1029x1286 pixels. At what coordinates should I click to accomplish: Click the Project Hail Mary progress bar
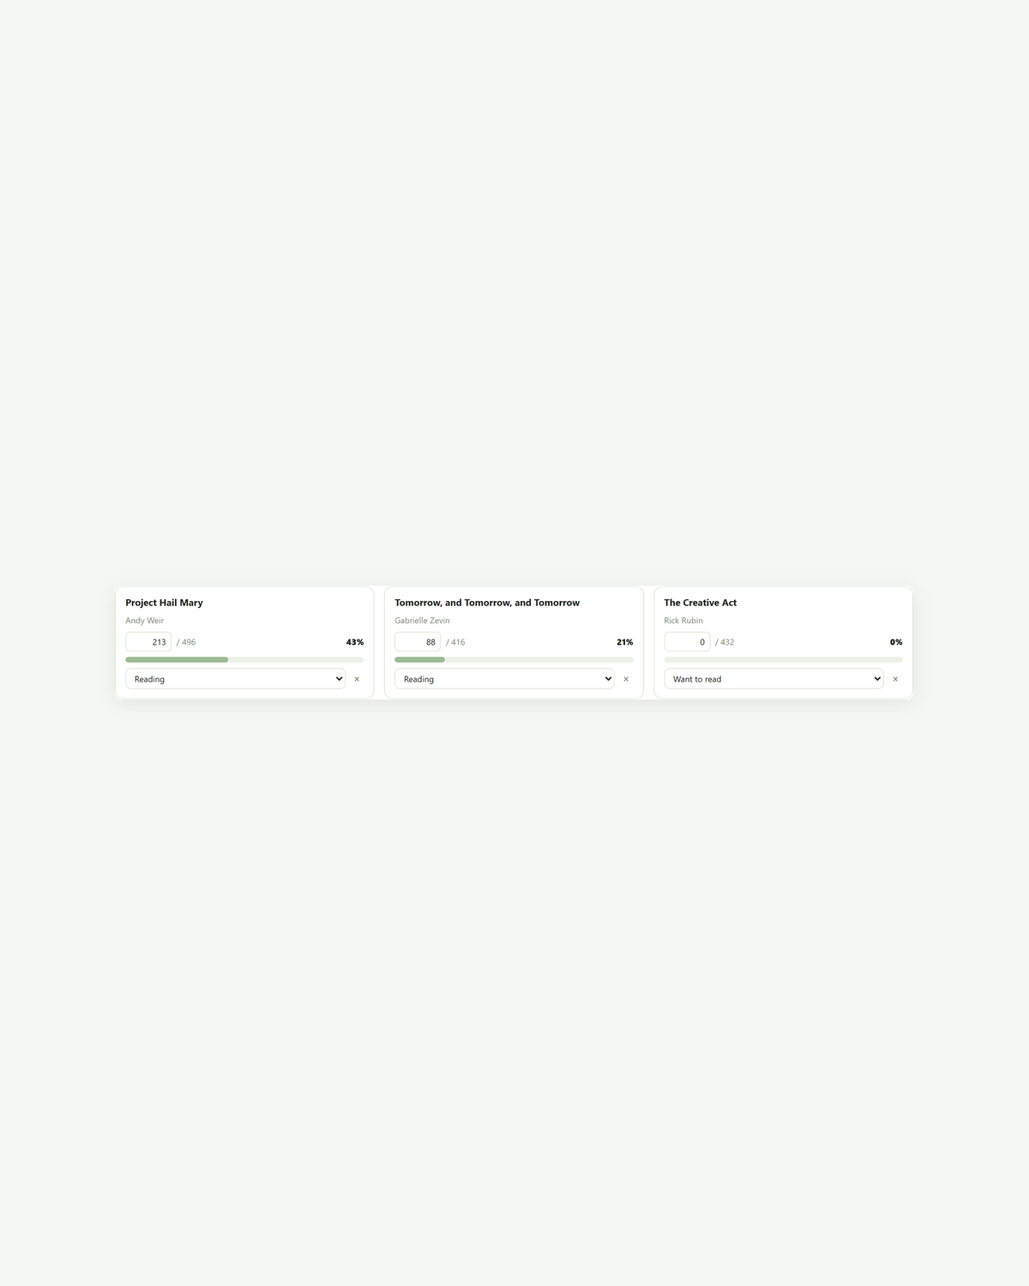tap(244, 660)
